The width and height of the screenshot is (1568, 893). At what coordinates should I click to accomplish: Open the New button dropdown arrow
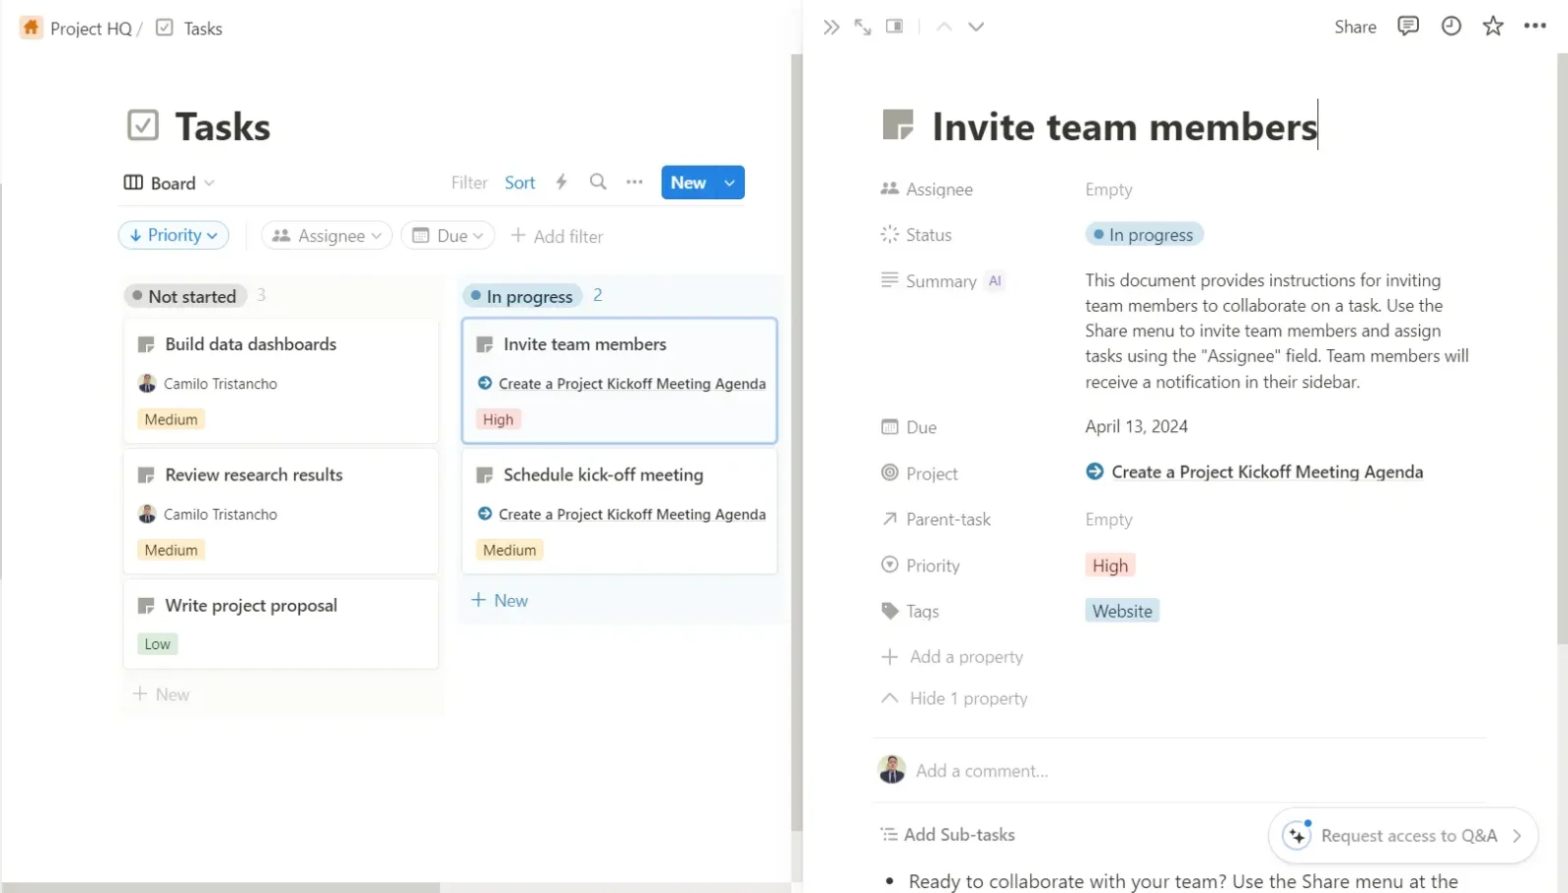pyautogui.click(x=729, y=182)
